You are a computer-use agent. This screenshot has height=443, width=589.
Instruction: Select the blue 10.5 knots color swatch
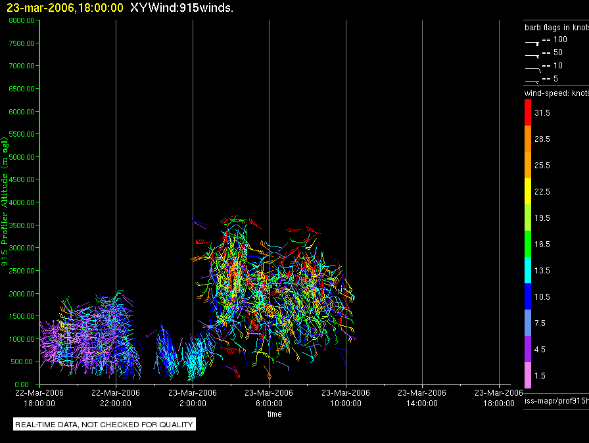pos(528,296)
